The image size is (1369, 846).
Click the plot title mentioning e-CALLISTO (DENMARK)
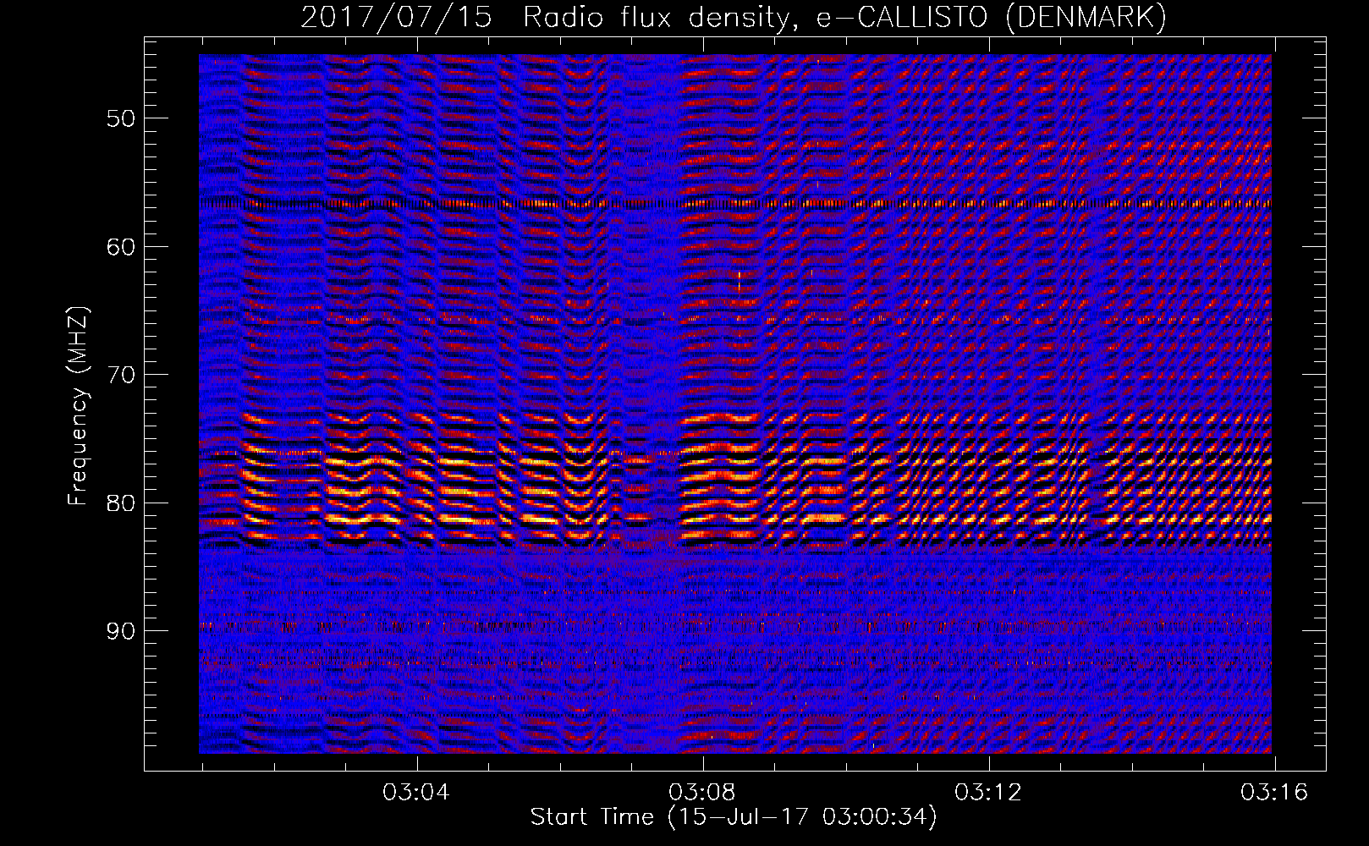tap(734, 17)
